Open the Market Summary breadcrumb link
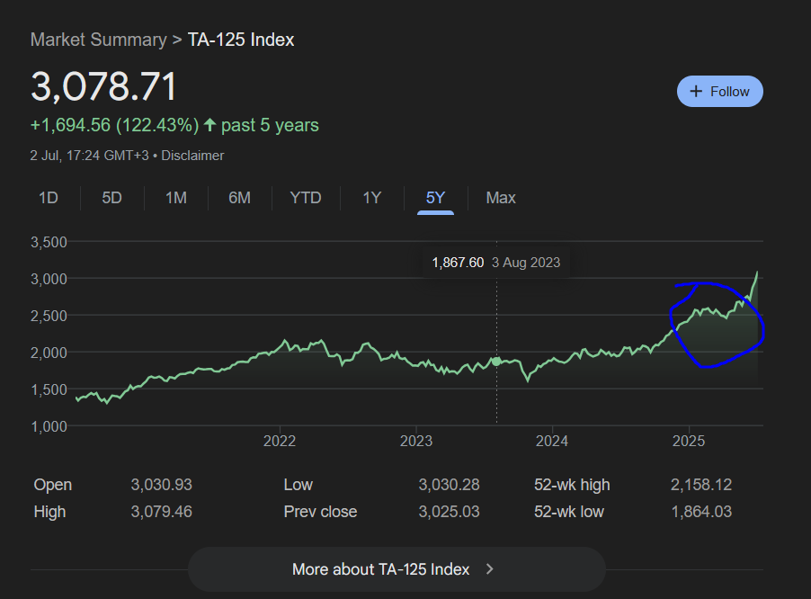Image resolution: width=811 pixels, height=599 pixels. [98, 40]
